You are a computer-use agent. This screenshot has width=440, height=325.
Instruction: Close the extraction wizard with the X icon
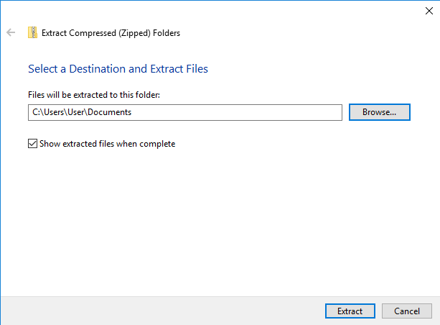pos(429,11)
